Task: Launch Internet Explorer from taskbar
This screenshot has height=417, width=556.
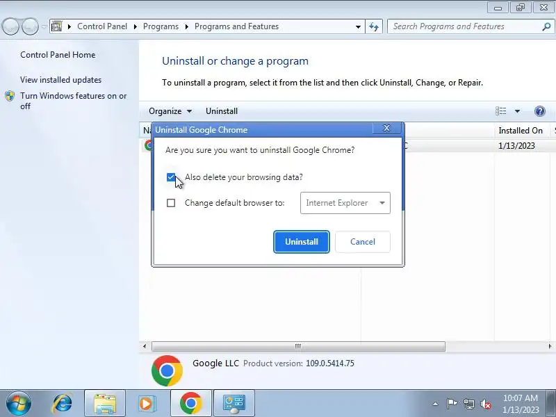Action: tap(62, 403)
